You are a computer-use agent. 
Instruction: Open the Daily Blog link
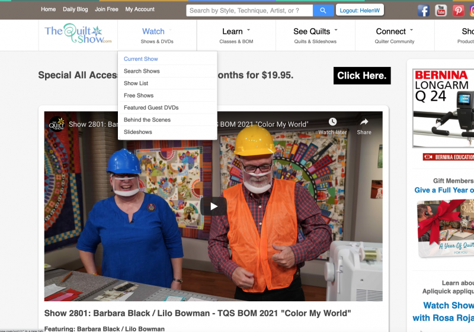pyautogui.click(x=75, y=9)
